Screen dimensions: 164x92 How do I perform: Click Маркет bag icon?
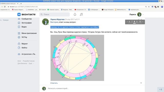point(19,44)
